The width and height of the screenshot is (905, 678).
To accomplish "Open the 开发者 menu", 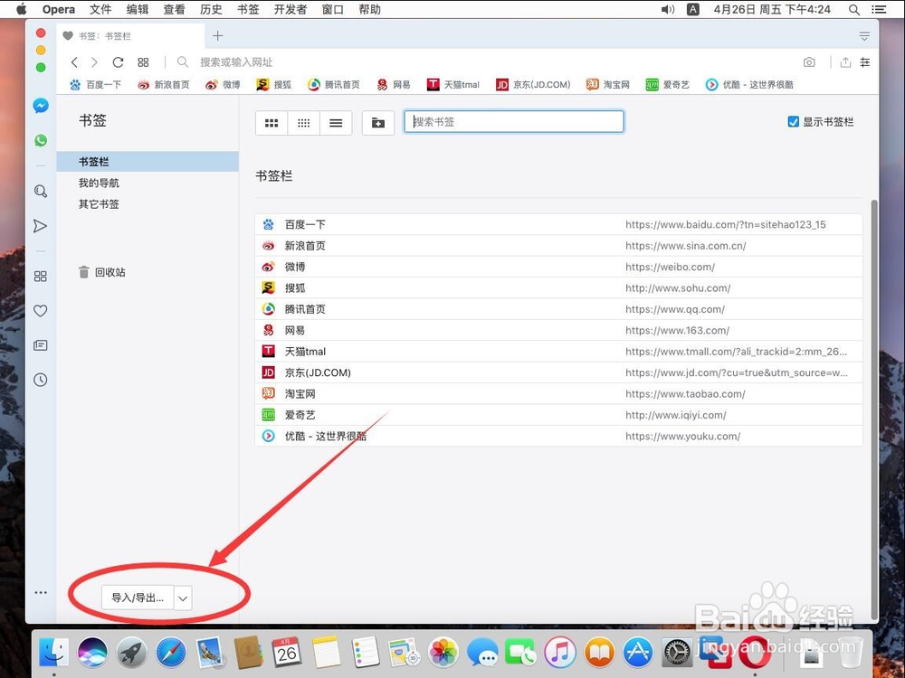I will 291,9.
